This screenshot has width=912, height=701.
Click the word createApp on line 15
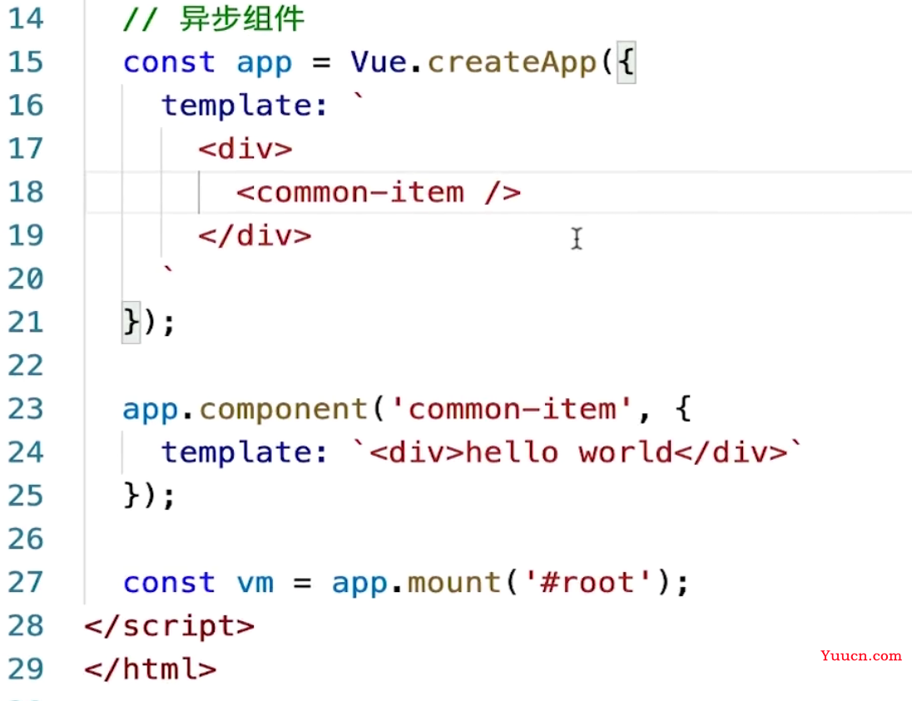tap(513, 62)
